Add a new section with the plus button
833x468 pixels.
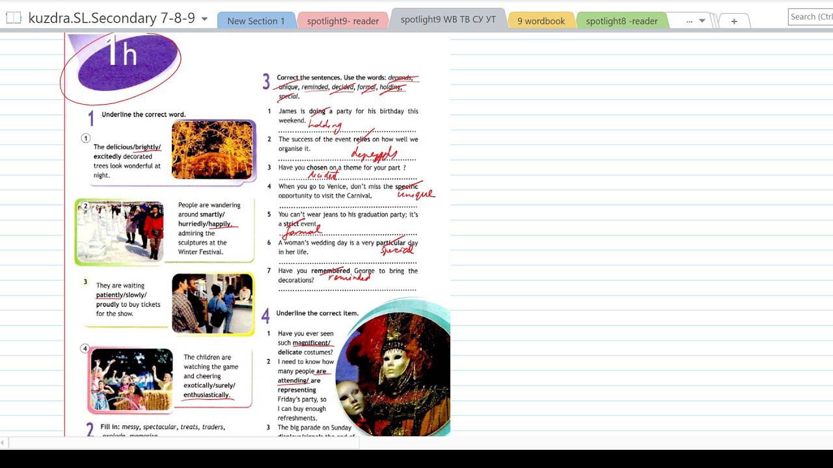(x=734, y=21)
